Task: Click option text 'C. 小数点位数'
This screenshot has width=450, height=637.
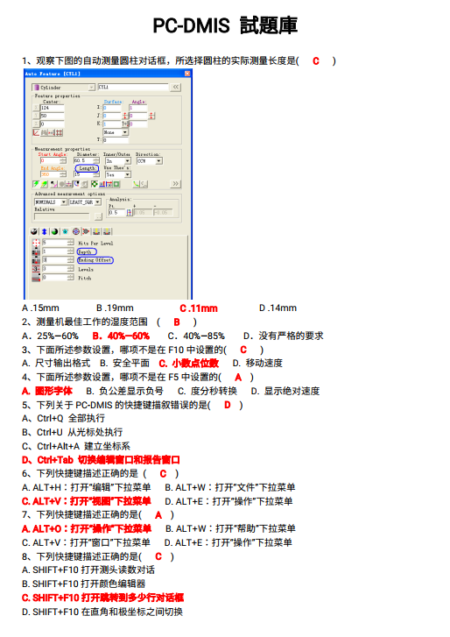Action: click(x=189, y=364)
